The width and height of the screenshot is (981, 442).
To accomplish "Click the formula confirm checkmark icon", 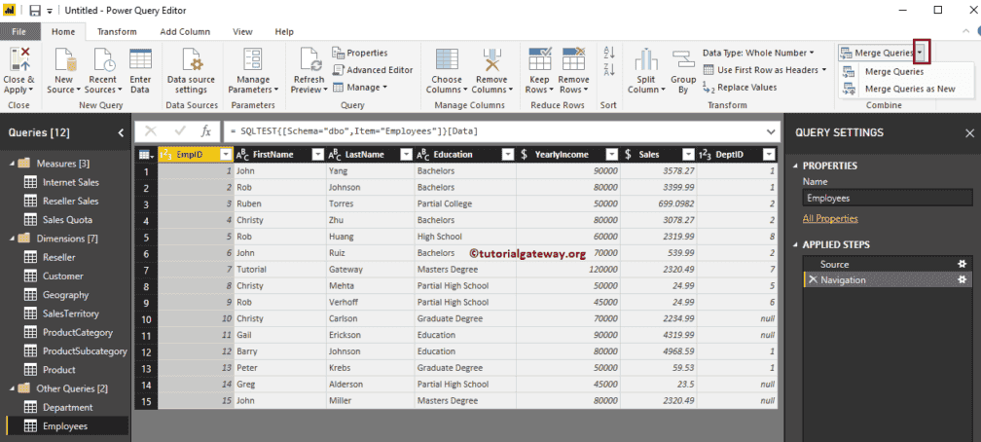I will [180, 131].
